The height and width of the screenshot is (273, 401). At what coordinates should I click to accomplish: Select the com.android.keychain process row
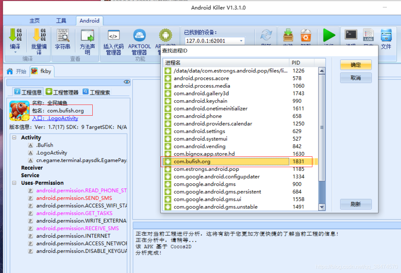tap(240, 101)
